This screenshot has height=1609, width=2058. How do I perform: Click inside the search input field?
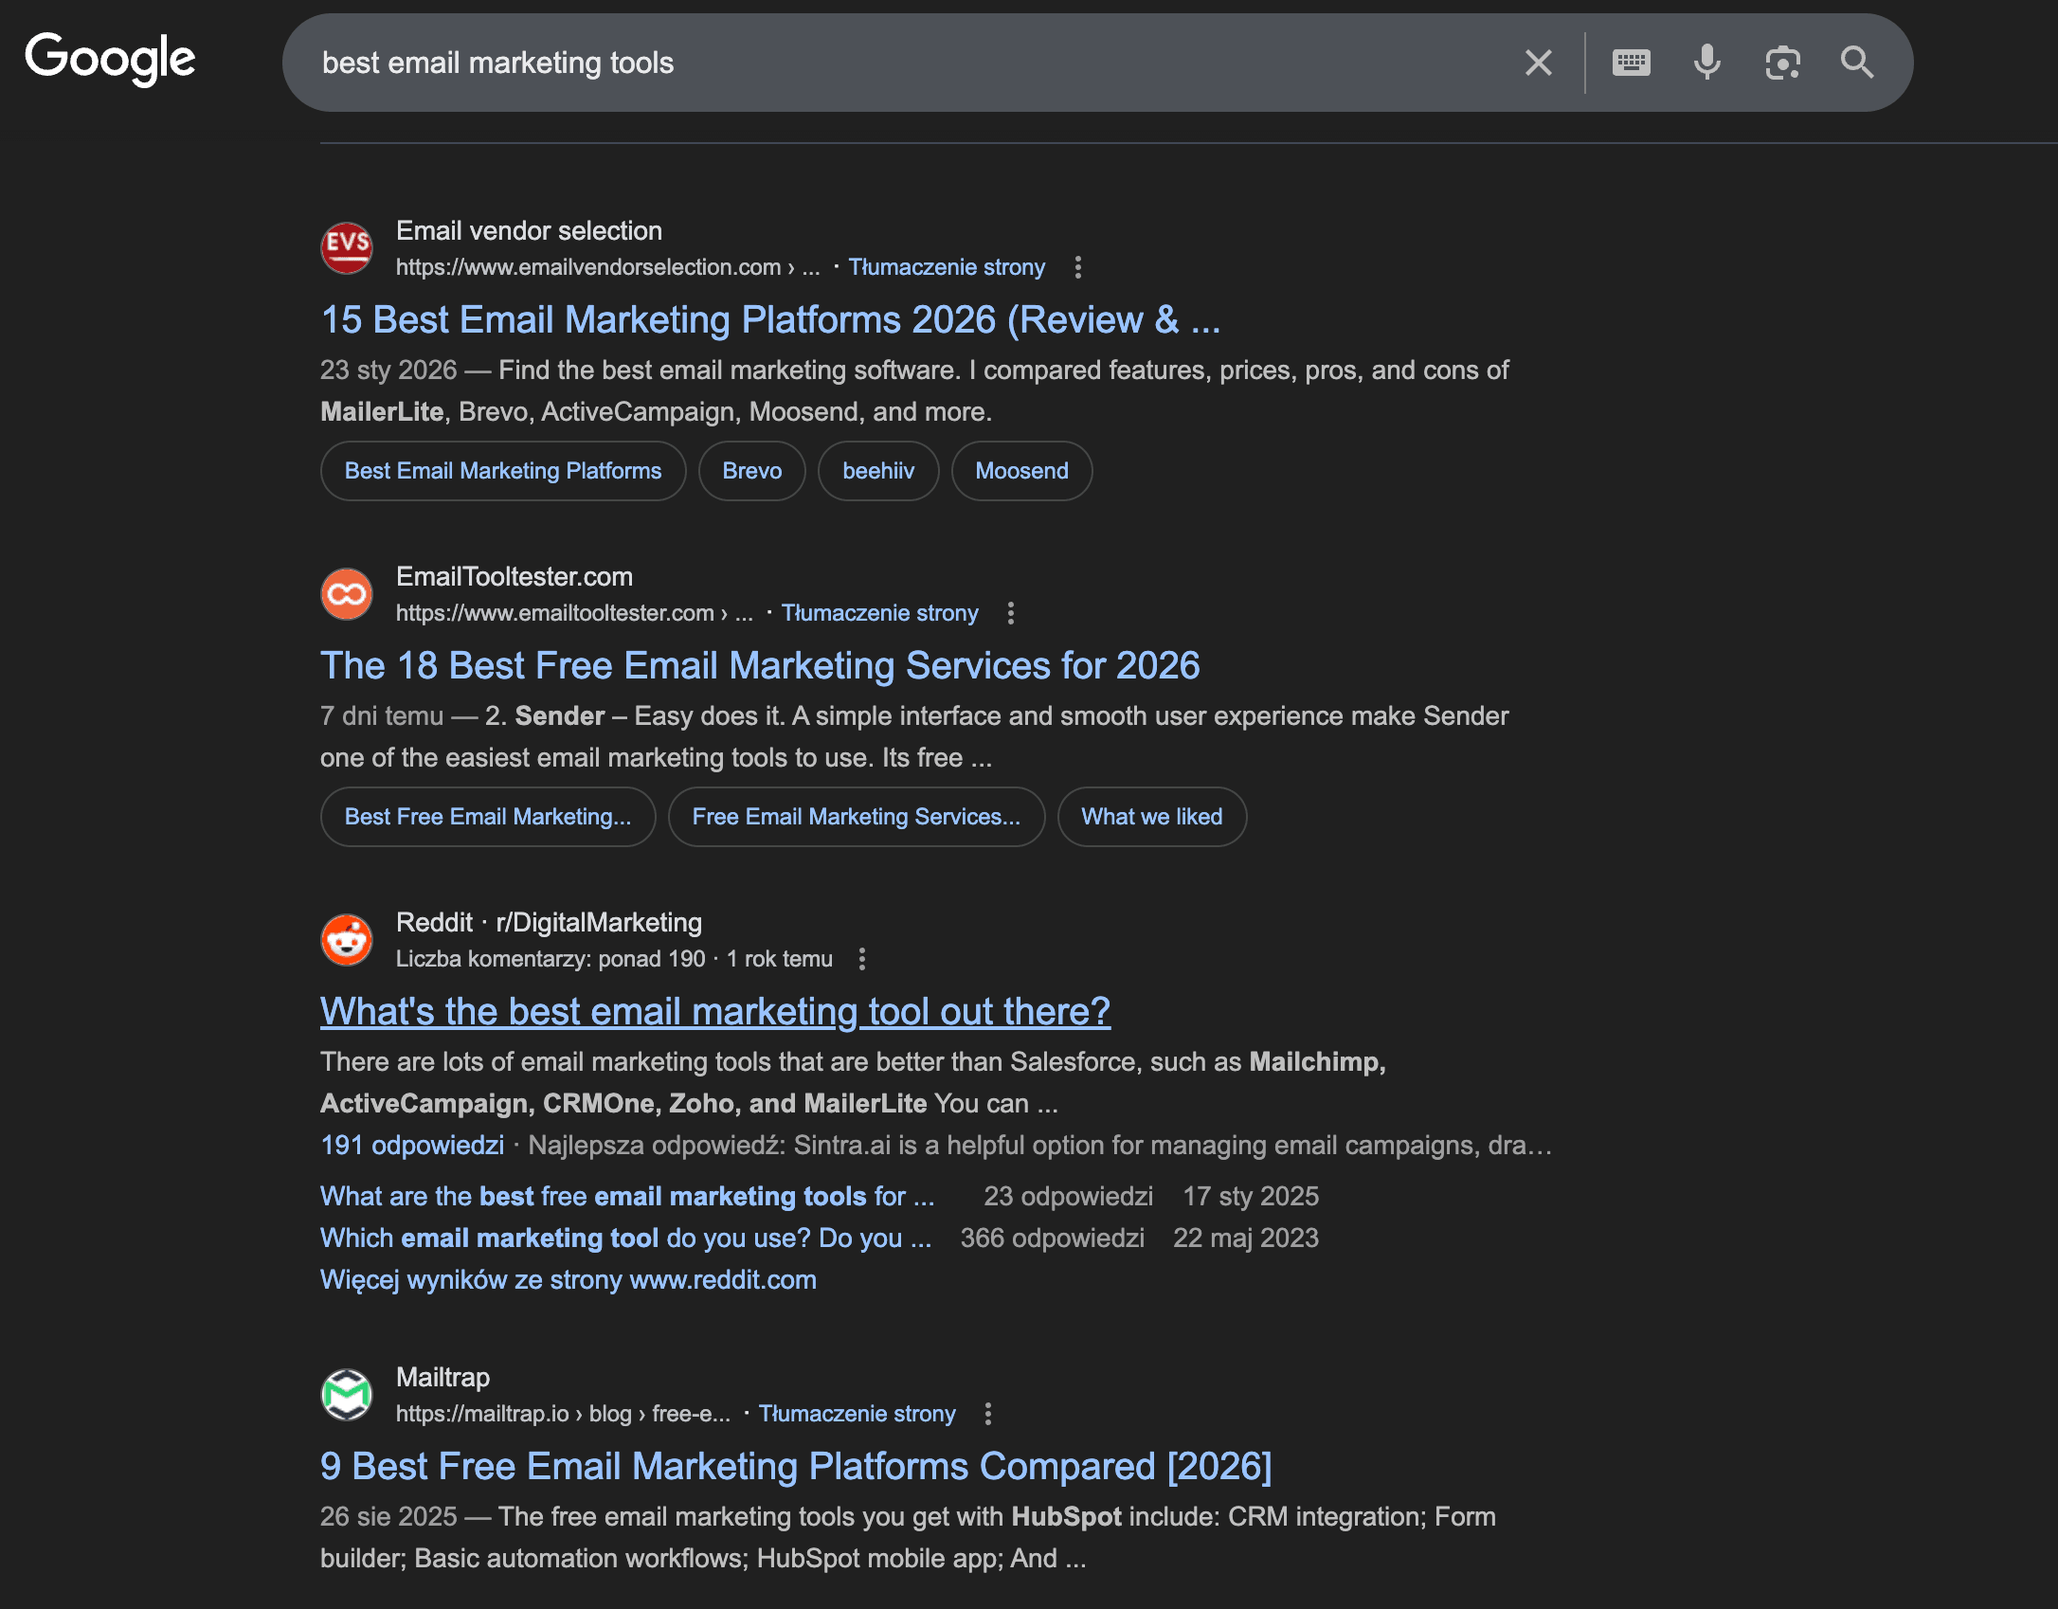click(853, 63)
